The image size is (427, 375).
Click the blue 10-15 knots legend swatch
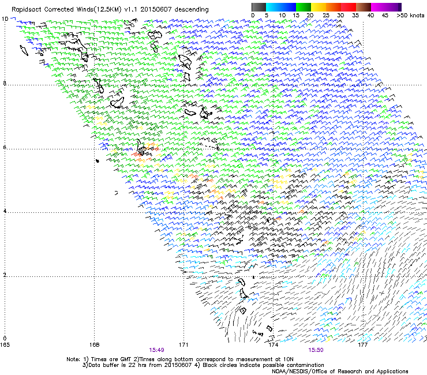[x=289, y=7]
